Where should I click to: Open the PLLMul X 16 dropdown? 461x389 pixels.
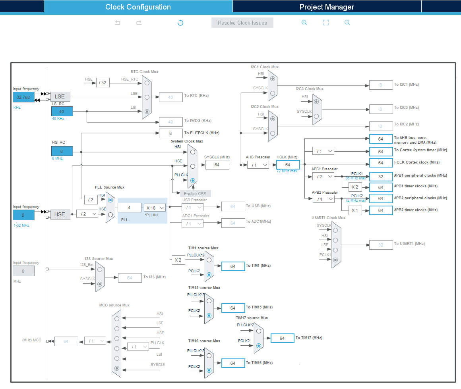point(155,208)
